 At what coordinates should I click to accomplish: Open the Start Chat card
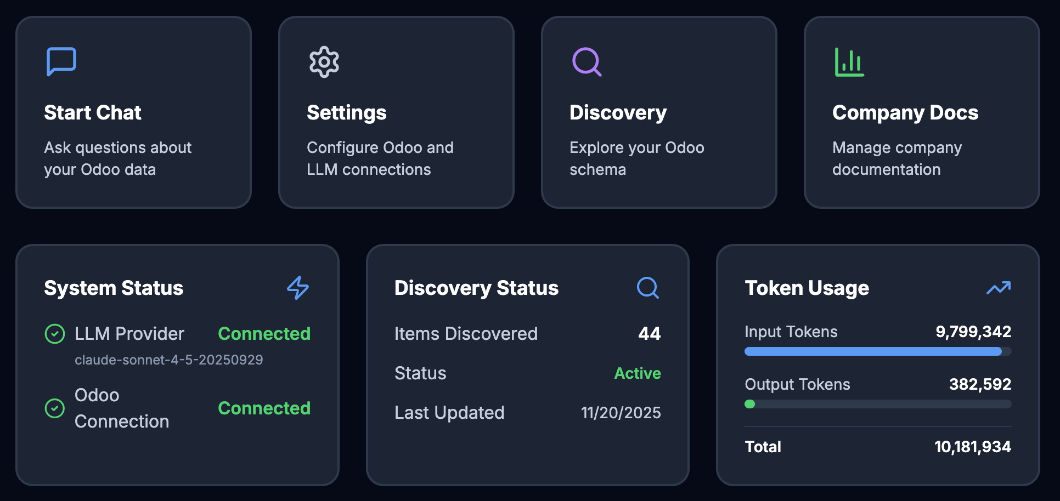tap(133, 112)
